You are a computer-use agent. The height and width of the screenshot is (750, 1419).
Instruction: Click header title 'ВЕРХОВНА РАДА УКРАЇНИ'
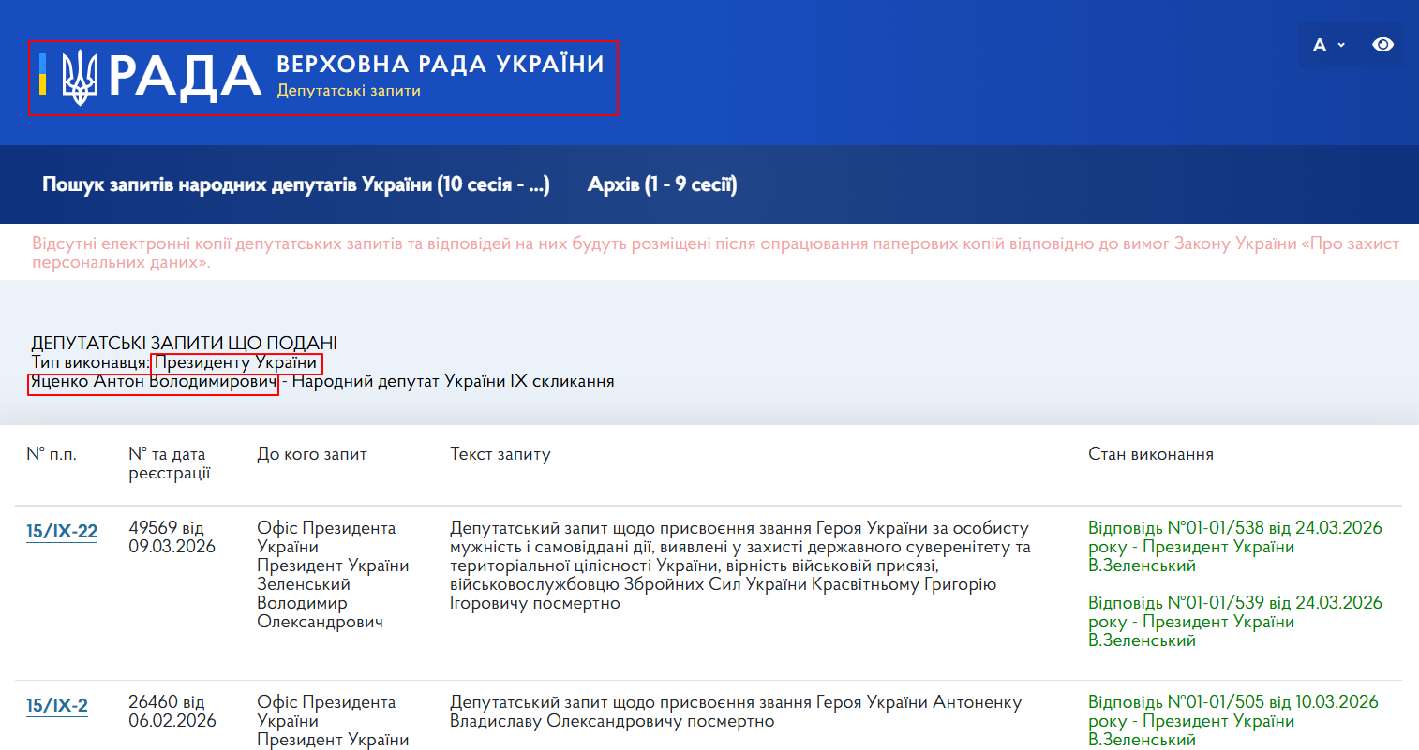pyautogui.click(x=441, y=64)
